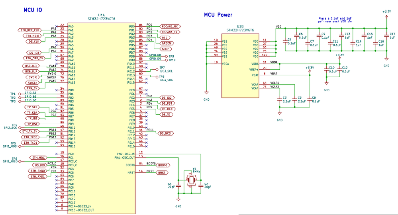Select the DS_NCS global label
The height and width of the screenshot is (215, 398).
[x=165, y=133]
